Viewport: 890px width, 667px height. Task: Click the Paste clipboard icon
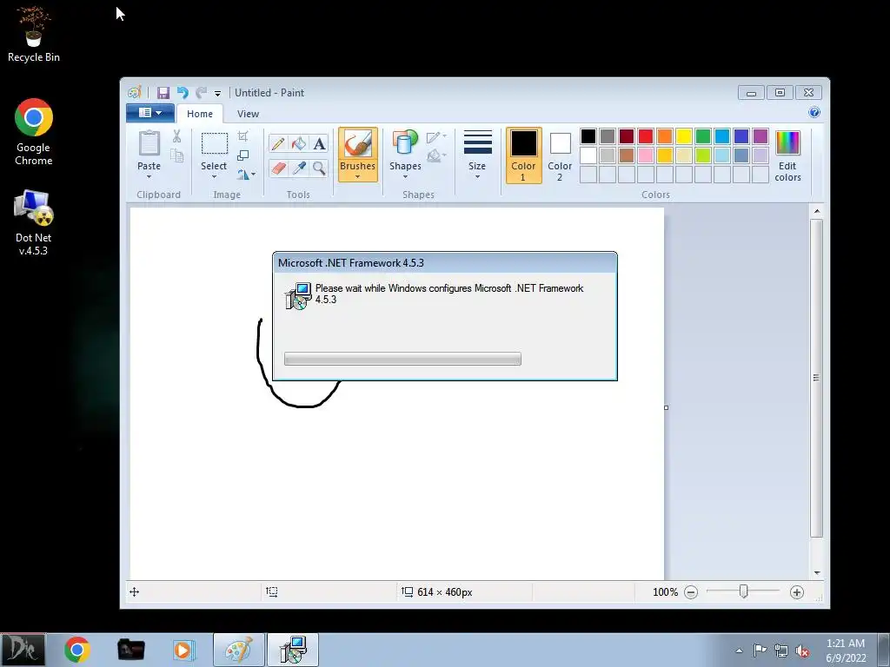click(x=149, y=143)
